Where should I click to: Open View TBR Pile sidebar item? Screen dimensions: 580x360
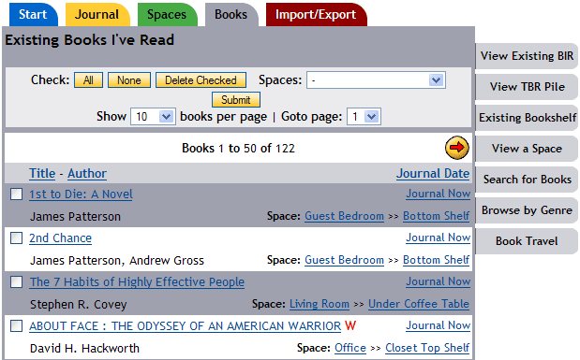527,87
